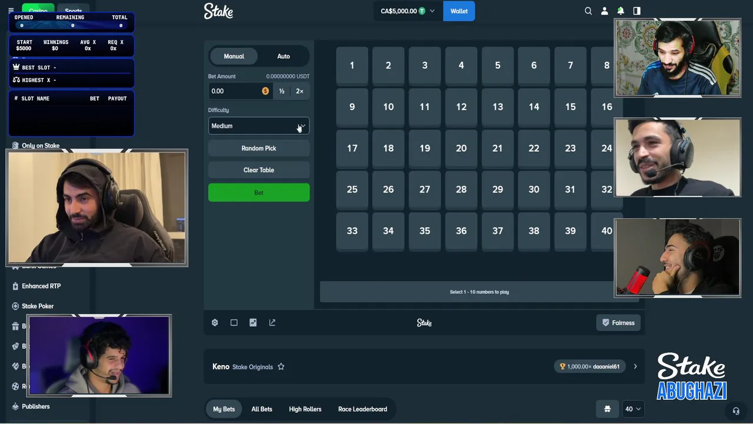Click Clear Table button

click(x=259, y=170)
